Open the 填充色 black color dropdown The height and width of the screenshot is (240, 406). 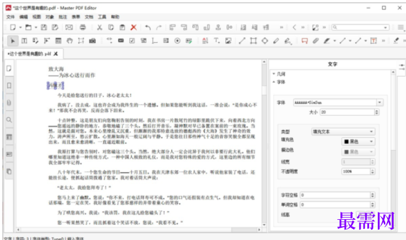(358, 141)
